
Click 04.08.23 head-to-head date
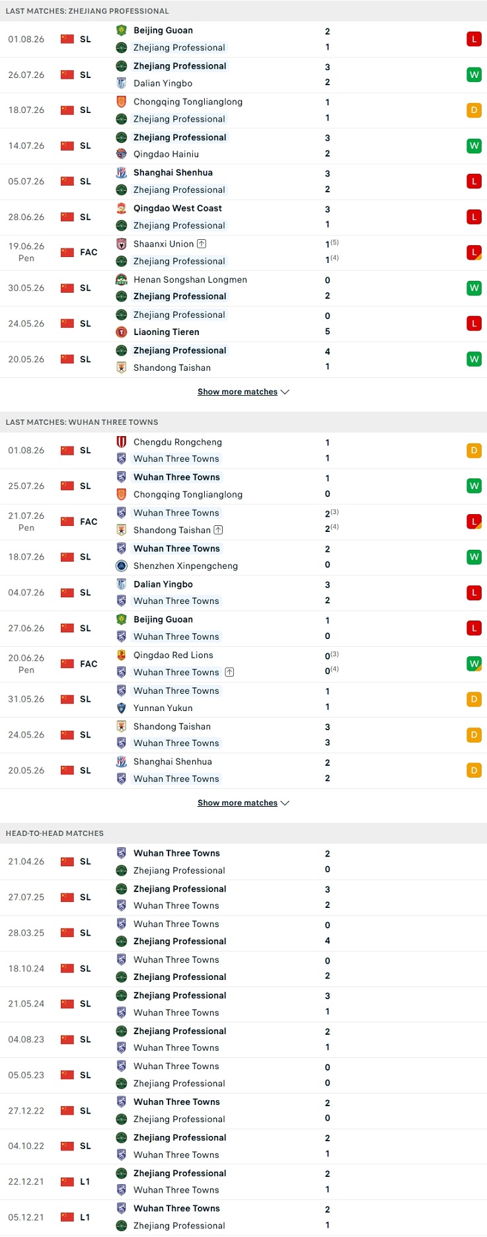tap(26, 1039)
